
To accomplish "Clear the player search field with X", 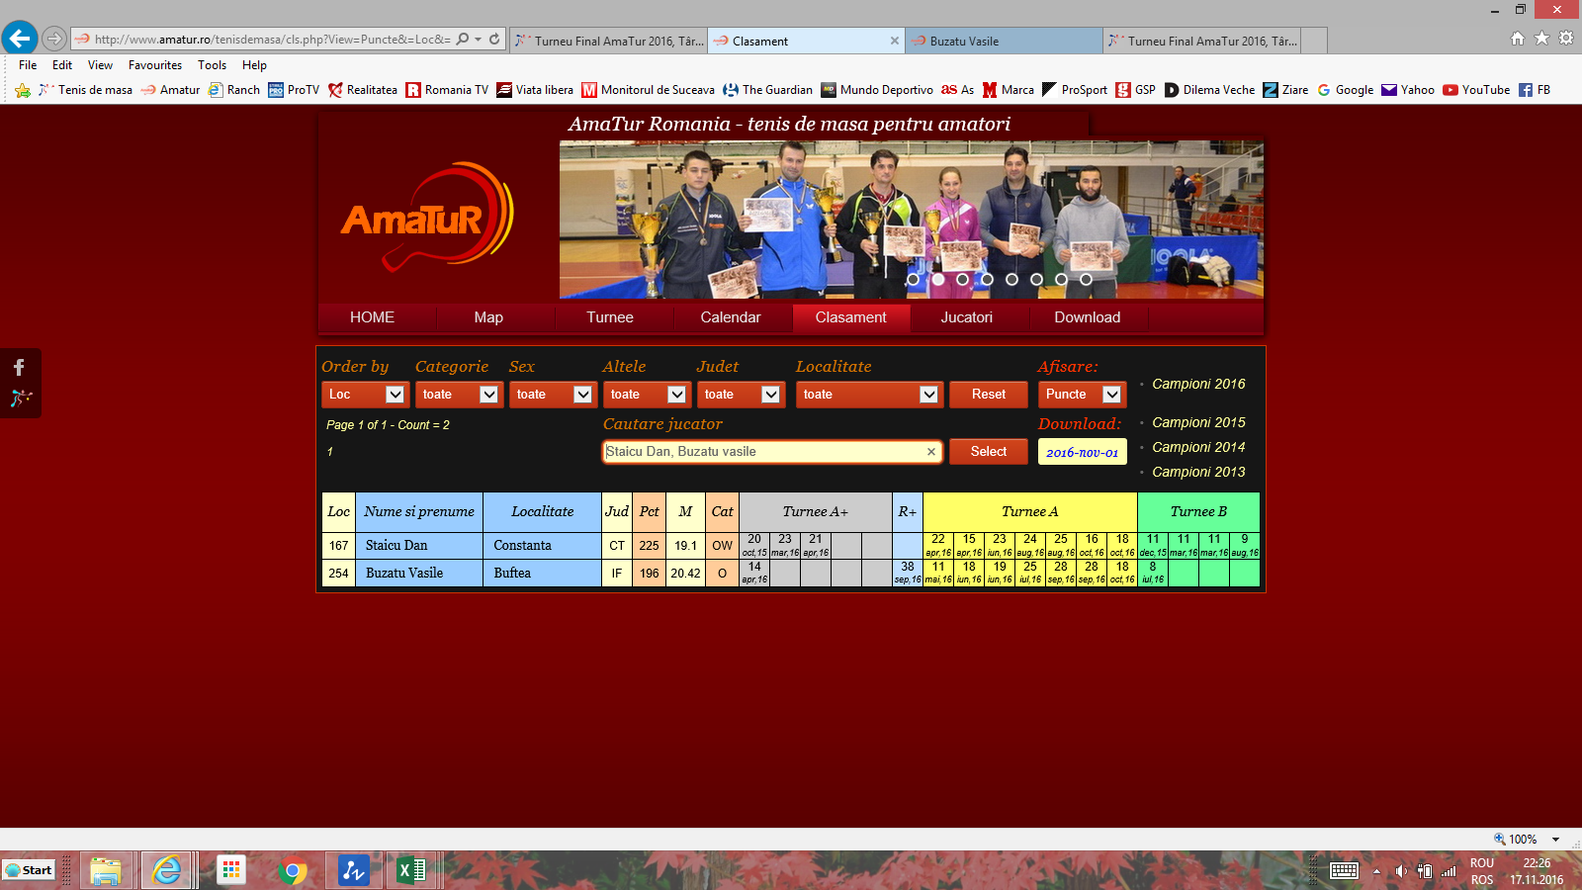I will (x=931, y=452).
